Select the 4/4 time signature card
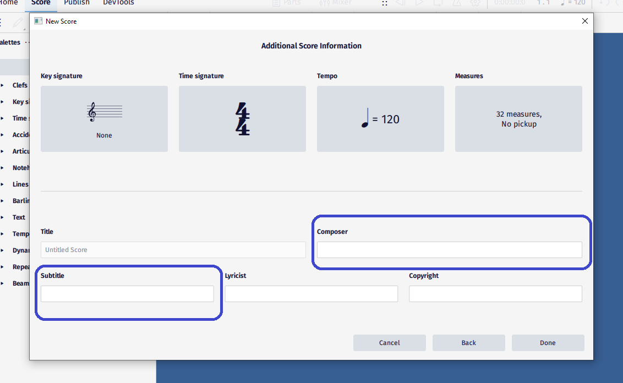623x383 pixels. (x=242, y=118)
